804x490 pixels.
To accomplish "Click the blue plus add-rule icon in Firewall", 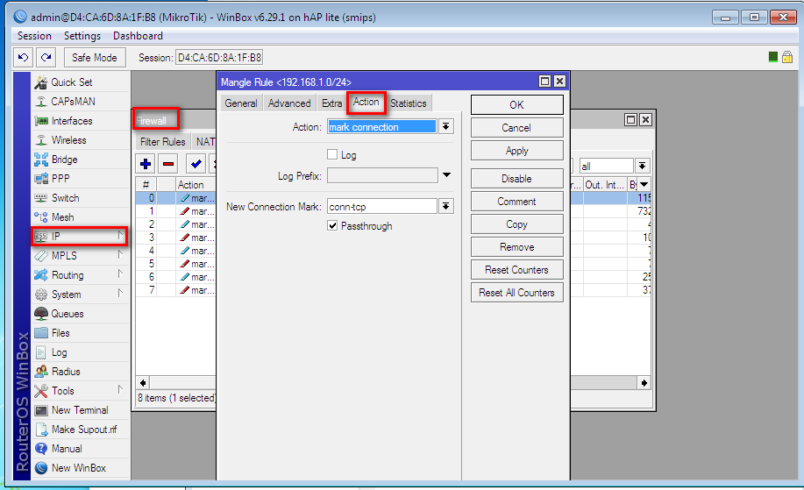I will tap(146, 164).
